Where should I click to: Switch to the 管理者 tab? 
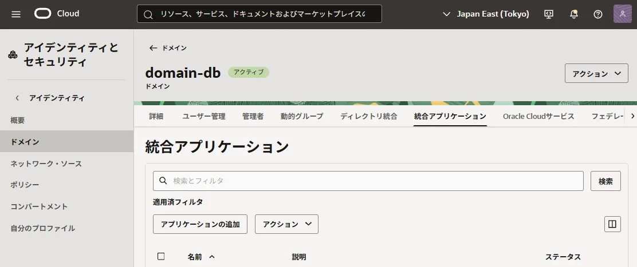click(x=253, y=116)
